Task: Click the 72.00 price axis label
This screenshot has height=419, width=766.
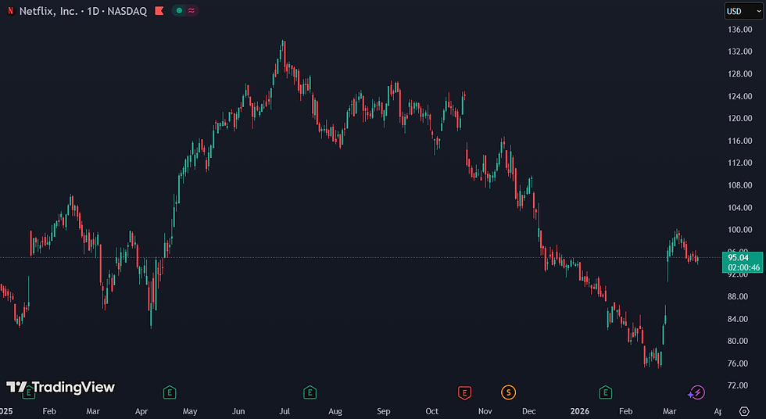Action: coord(738,385)
